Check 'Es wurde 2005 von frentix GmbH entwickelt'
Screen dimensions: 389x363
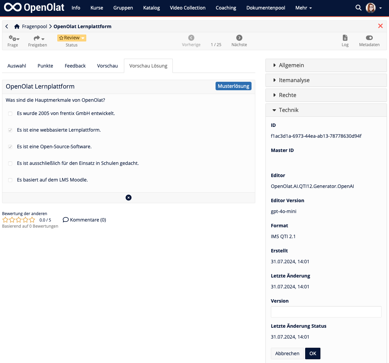click(10, 114)
